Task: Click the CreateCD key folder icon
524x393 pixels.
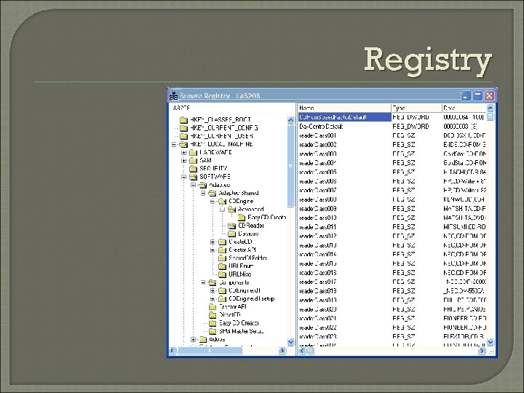Action: pos(222,242)
